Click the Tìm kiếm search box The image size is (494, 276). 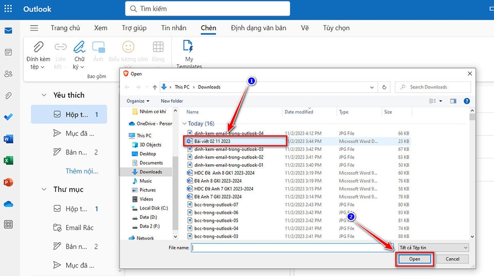click(207, 9)
